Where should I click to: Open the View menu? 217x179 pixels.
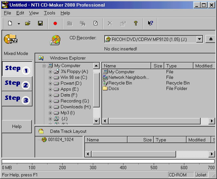pyautogui.click(x=34, y=13)
